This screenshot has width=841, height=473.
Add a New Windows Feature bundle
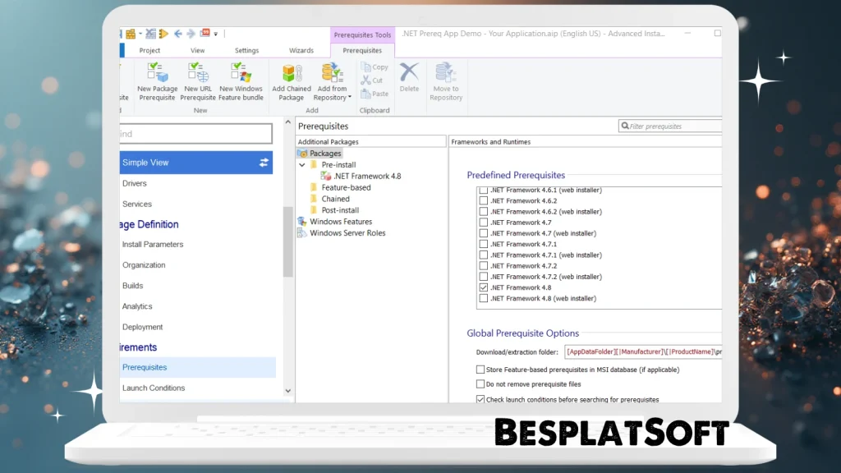point(241,73)
